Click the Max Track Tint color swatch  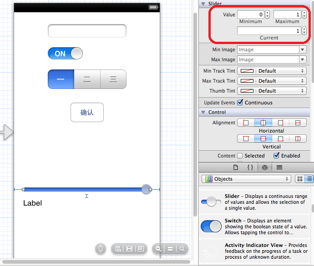pos(247,81)
